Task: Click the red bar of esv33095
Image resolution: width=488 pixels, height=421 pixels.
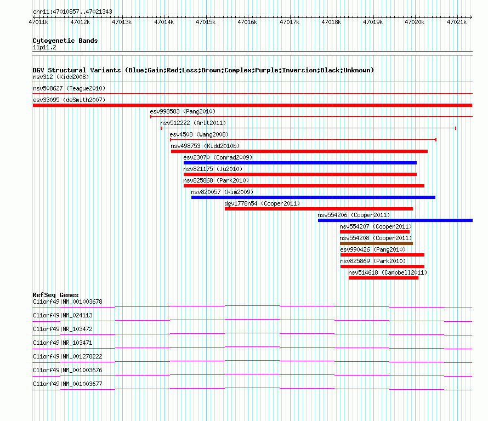Action: [252, 105]
